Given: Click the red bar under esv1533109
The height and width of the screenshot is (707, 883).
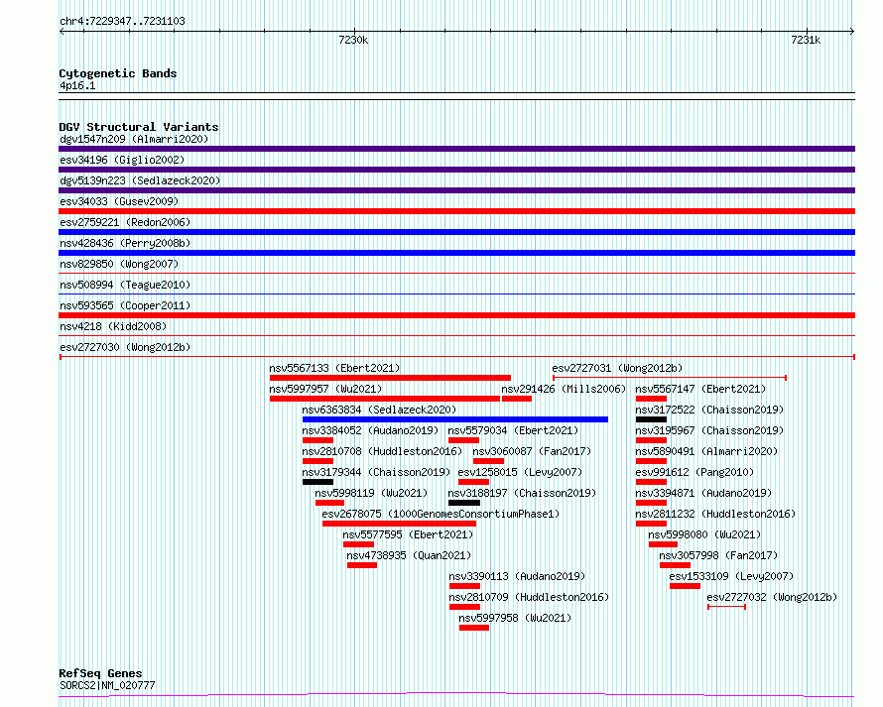Looking at the screenshot, I should pos(685,586).
